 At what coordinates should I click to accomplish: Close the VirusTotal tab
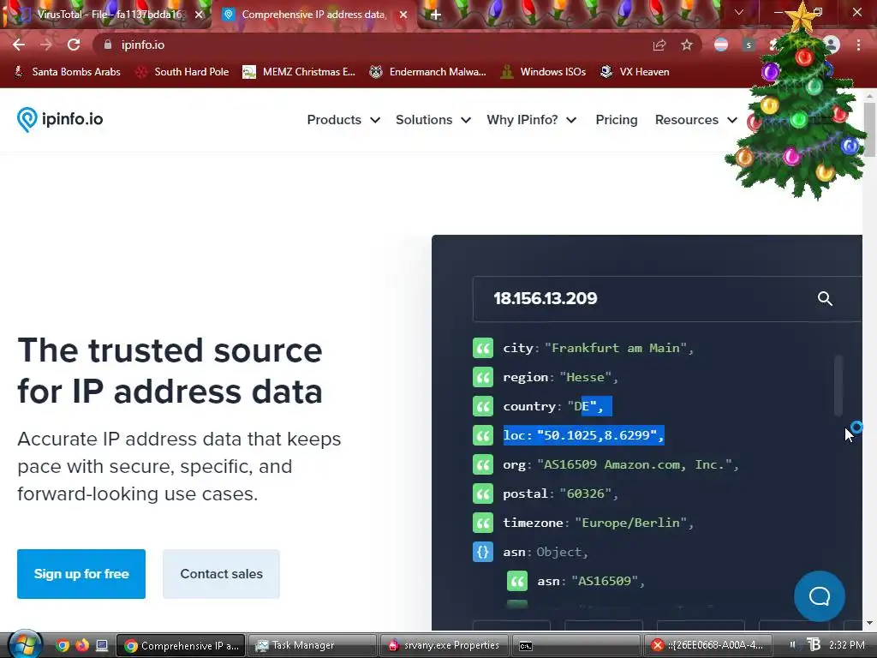(x=199, y=15)
